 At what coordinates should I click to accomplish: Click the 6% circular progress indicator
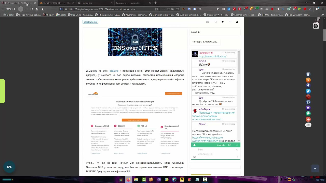coord(9,167)
